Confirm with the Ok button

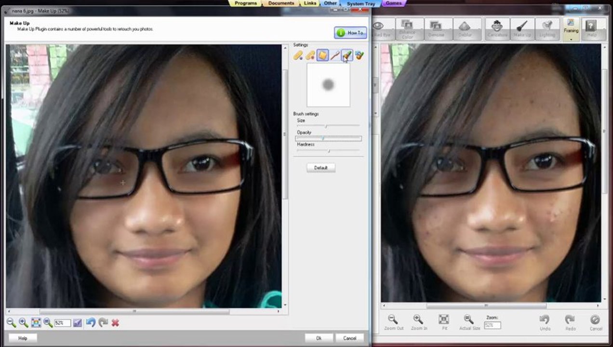point(319,338)
